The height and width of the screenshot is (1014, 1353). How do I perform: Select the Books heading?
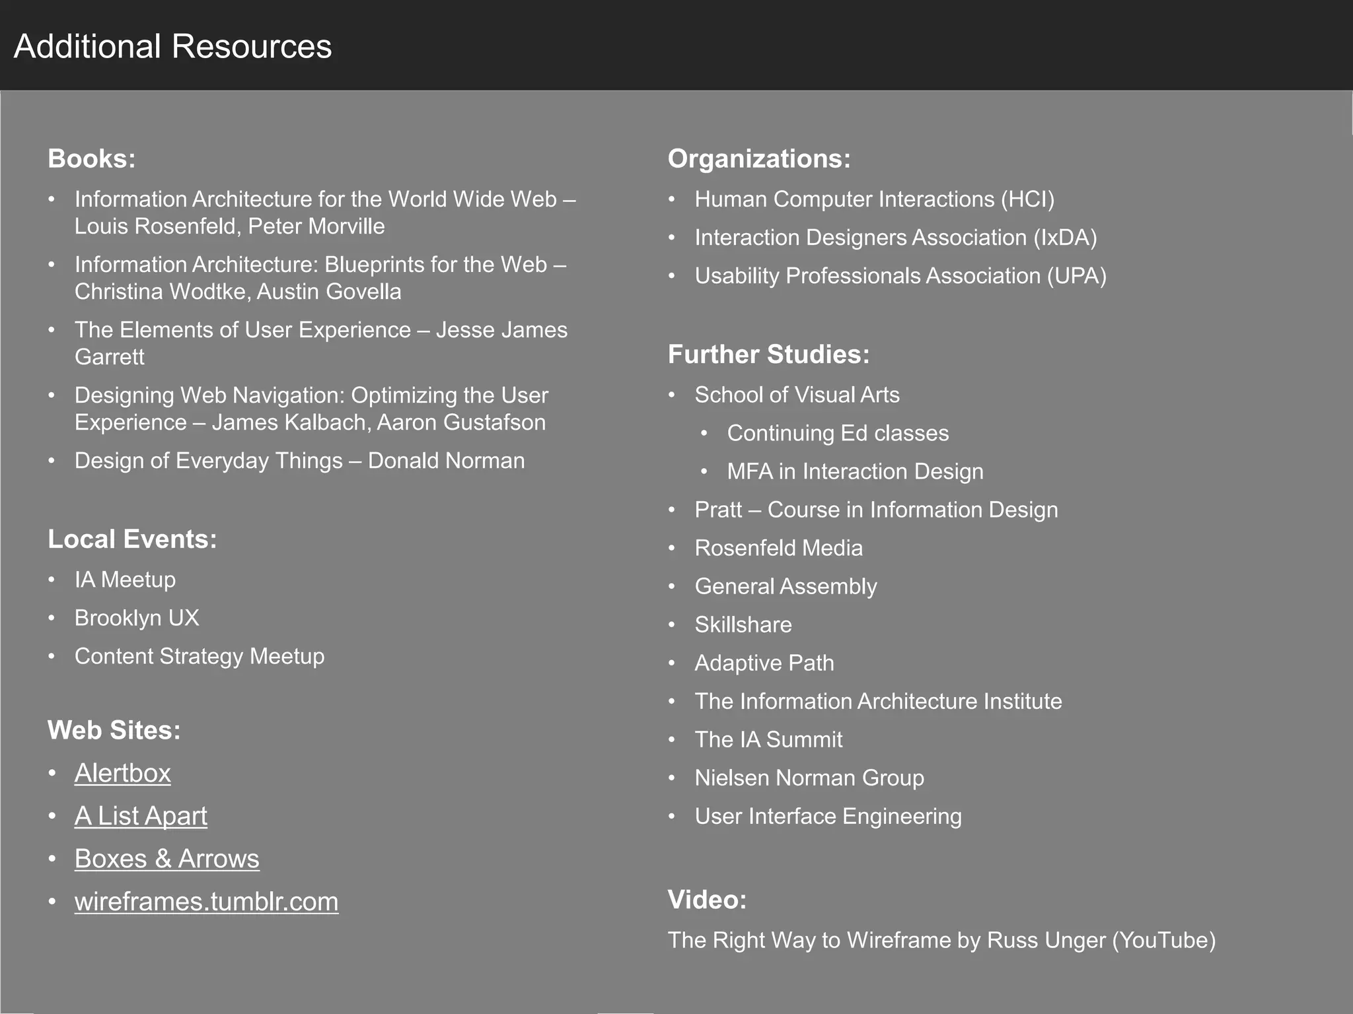(92, 159)
